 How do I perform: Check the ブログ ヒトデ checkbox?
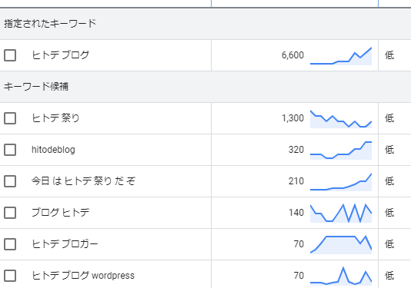(x=10, y=213)
